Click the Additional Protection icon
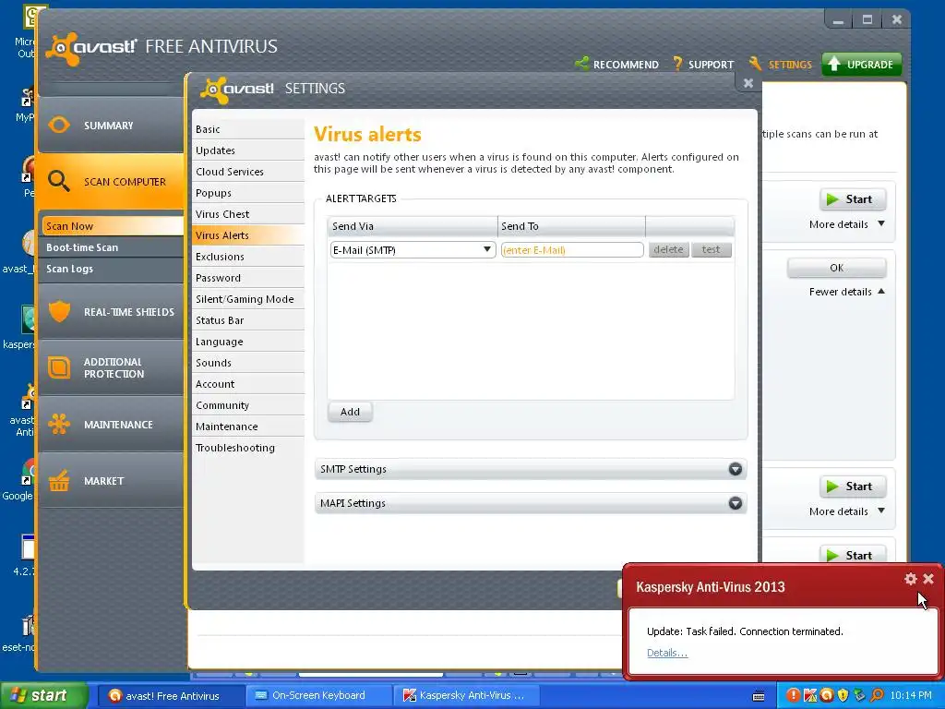945x709 pixels. [59, 367]
